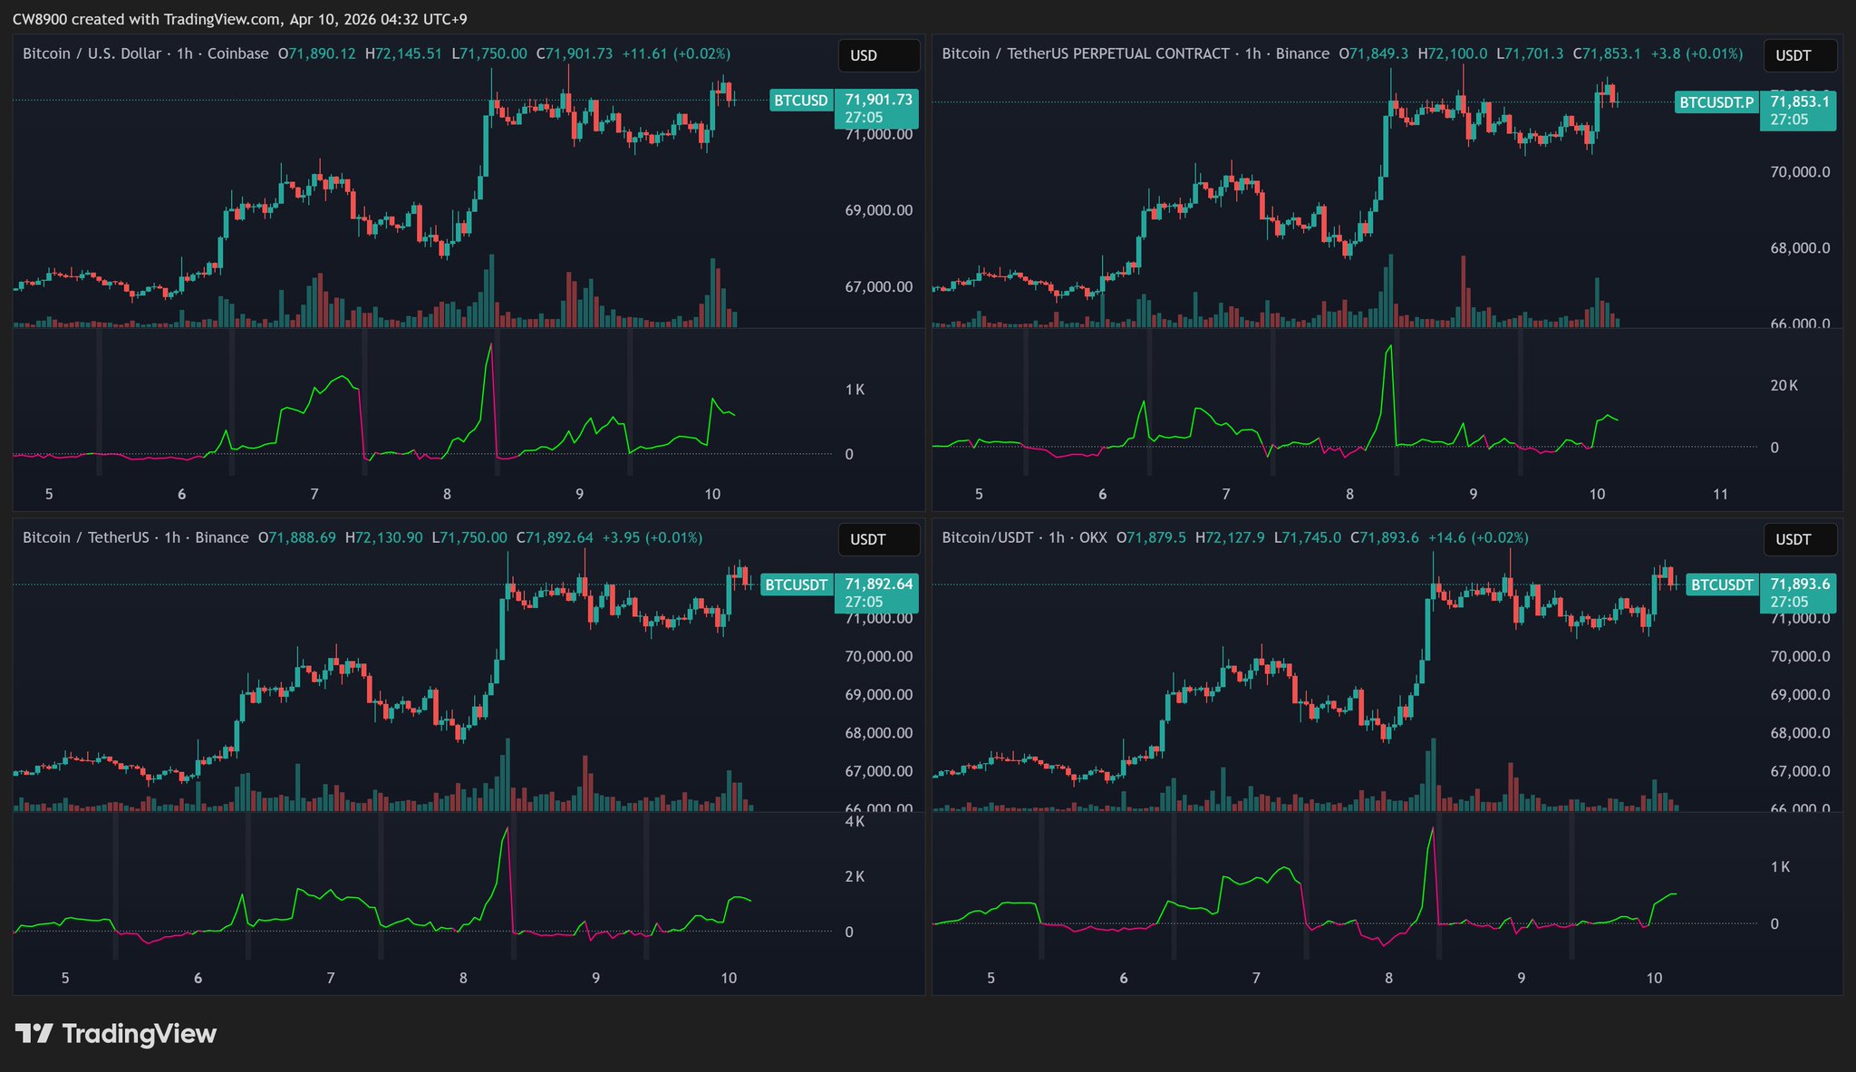Select the 71,892.64 price label on Binance chart
Screen dimensions: 1856x1072
coord(877,584)
